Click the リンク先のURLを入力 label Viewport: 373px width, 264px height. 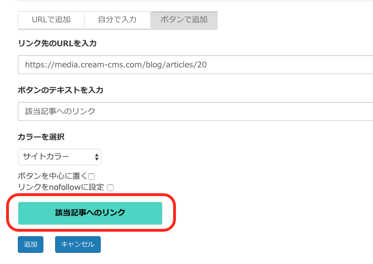click(x=57, y=43)
